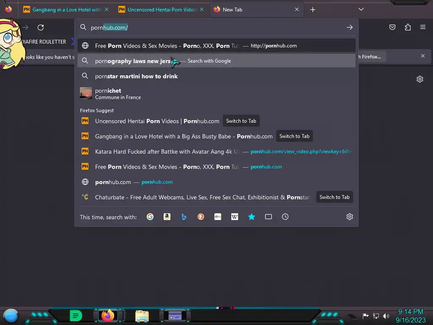Switch to first PH tab in tab bar
This screenshot has height=325, width=433.
[x=66, y=10]
